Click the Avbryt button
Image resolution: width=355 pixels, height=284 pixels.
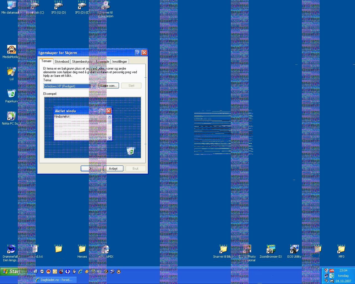pos(113,169)
